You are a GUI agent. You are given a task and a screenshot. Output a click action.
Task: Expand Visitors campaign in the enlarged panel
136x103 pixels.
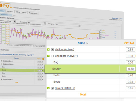52,50
